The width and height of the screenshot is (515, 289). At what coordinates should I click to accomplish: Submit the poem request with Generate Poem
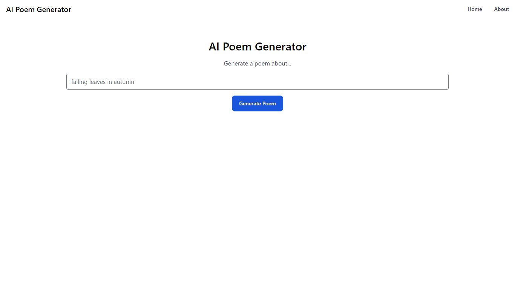pyautogui.click(x=257, y=103)
